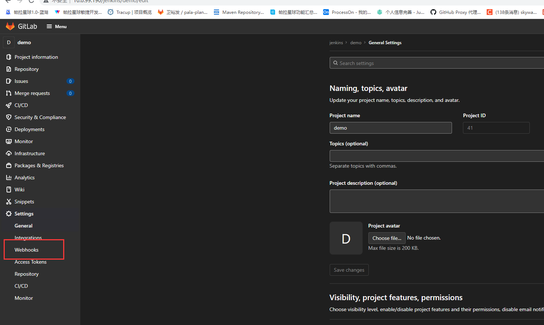Click the Analytics chart icon

9,177
